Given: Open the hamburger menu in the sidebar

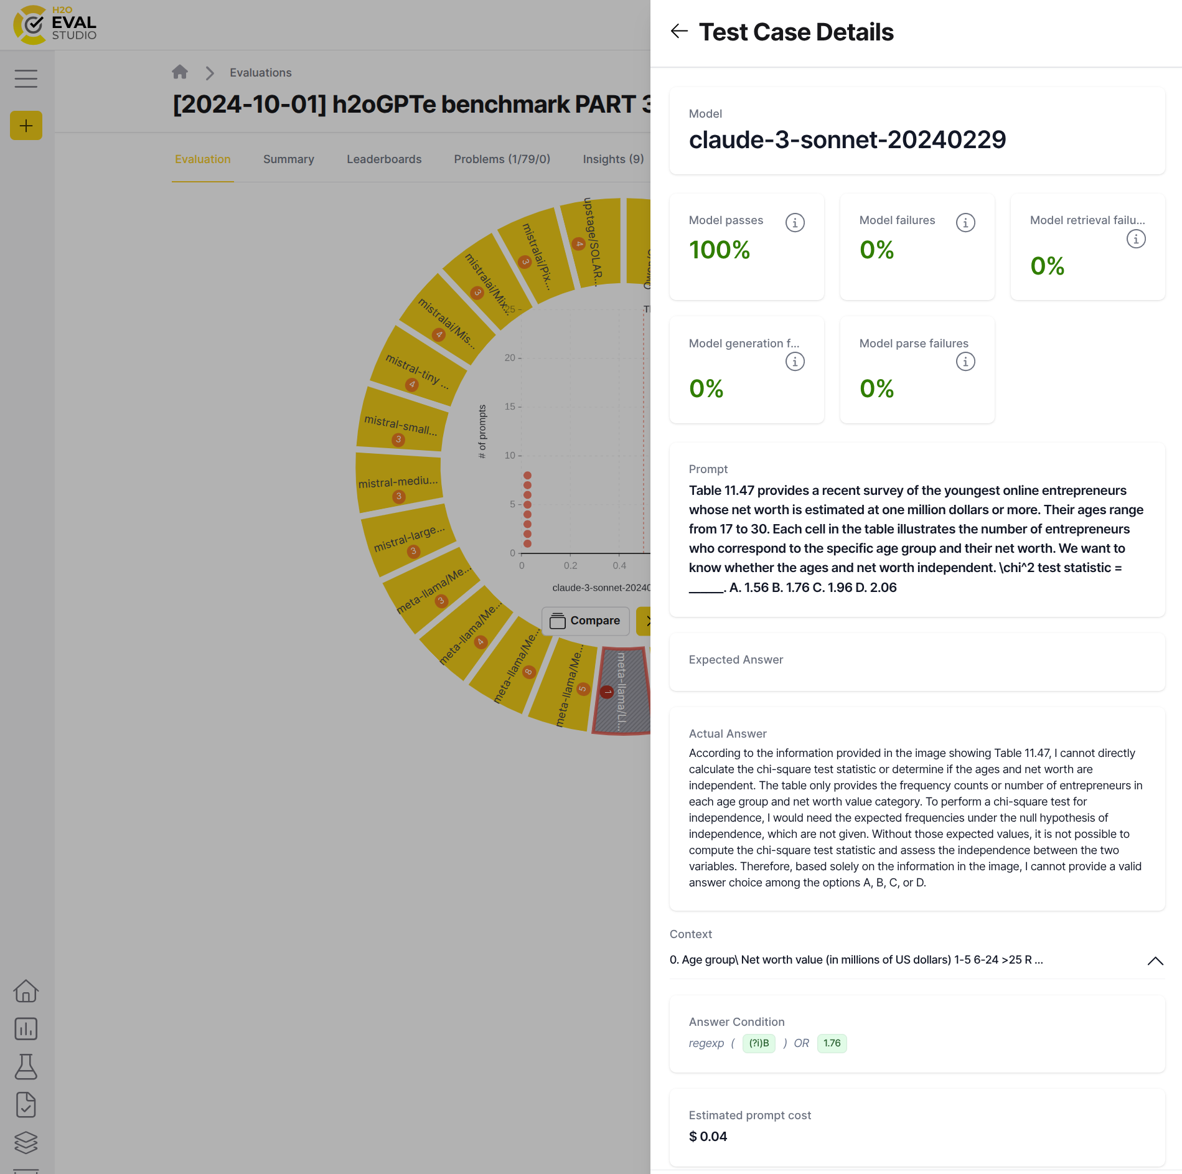Looking at the screenshot, I should tap(26, 78).
